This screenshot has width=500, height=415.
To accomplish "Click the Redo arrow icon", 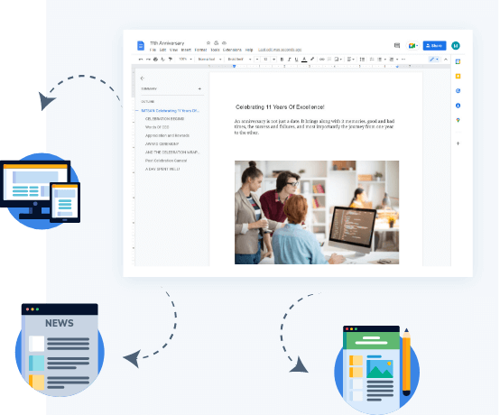I will (148, 60).
